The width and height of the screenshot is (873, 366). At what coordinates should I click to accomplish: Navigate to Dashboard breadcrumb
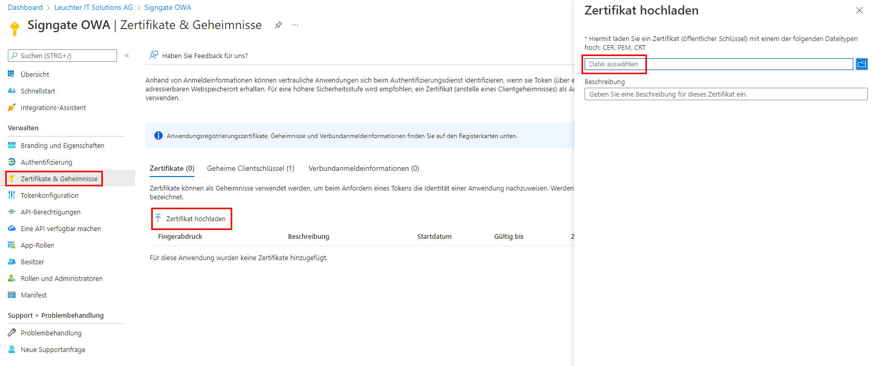[x=25, y=7]
